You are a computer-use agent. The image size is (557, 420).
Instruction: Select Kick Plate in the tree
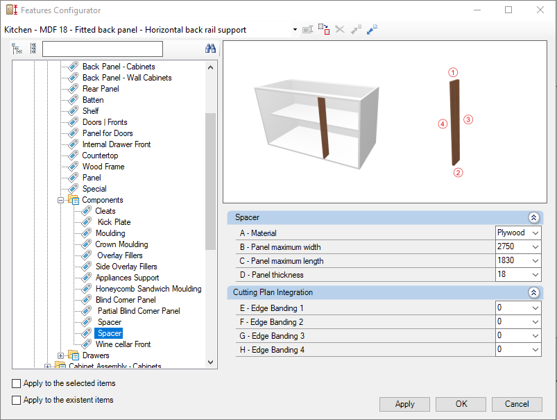[x=114, y=222]
